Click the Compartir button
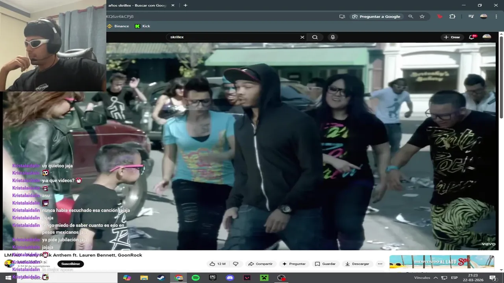The image size is (504, 283). click(x=260, y=264)
